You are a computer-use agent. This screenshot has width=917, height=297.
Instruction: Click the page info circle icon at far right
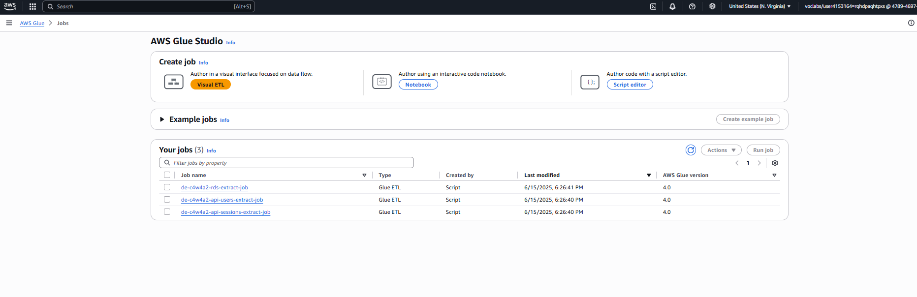coord(911,23)
